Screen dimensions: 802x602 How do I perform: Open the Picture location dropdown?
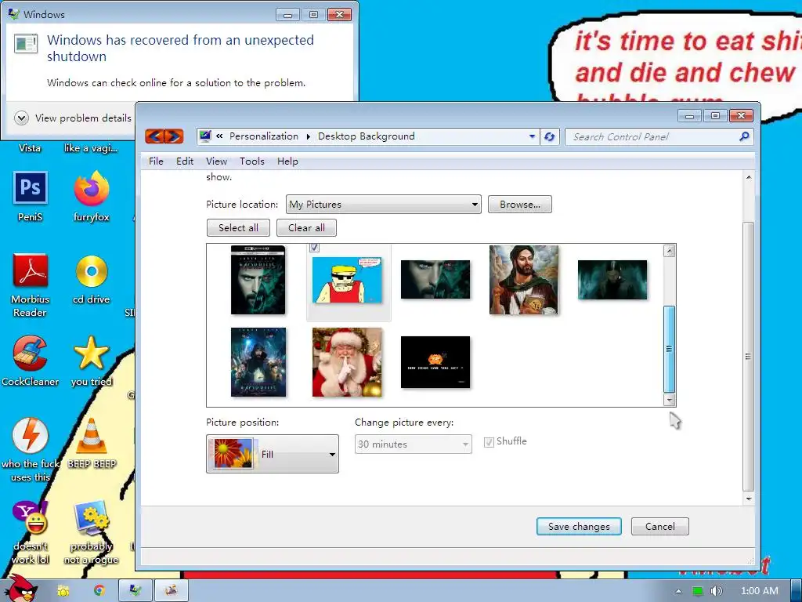point(384,205)
